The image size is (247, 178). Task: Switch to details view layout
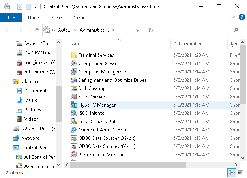point(231,173)
